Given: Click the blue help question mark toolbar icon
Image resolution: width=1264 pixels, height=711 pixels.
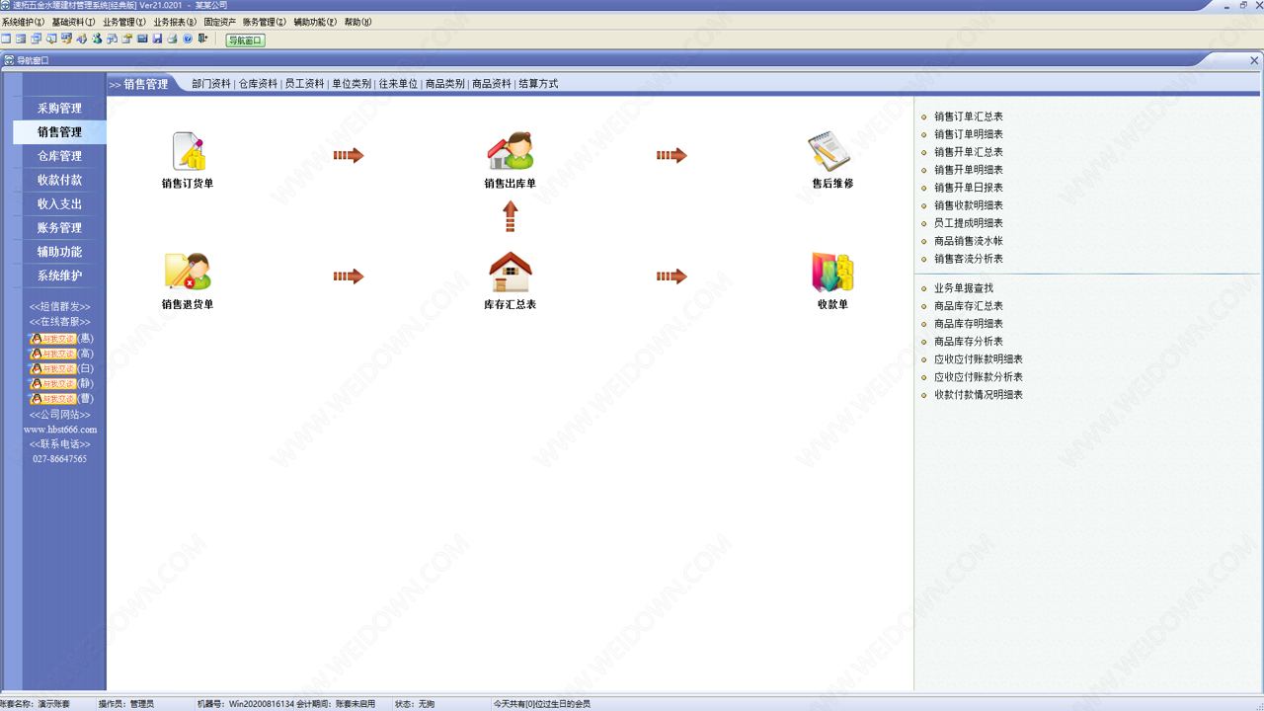Looking at the screenshot, I should [188, 39].
